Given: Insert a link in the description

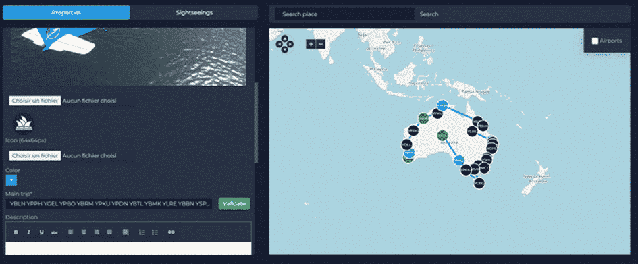Looking at the screenshot, I should click(x=171, y=232).
